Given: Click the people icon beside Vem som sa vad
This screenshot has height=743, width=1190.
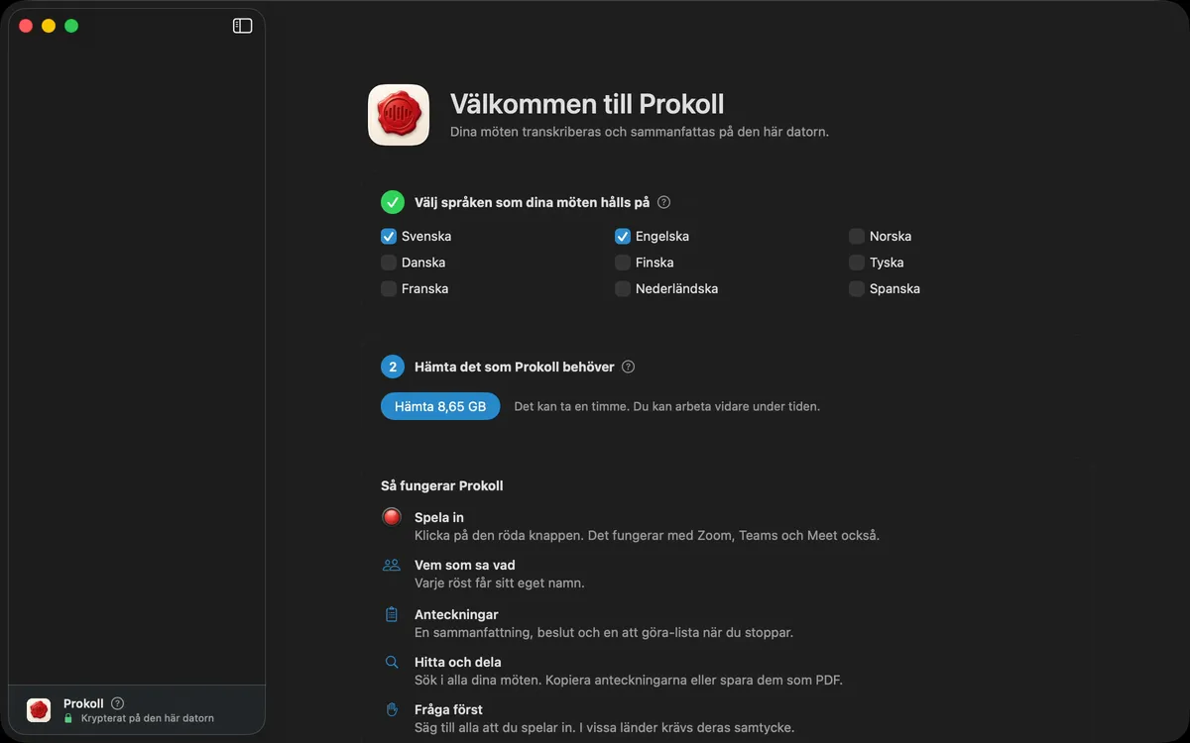Looking at the screenshot, I should 392,565.
